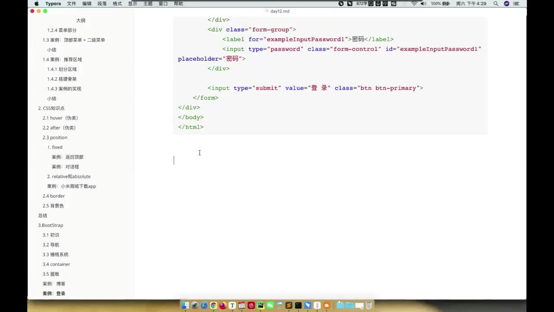Select 3.3 栅格系统 in outline
This screenshot has height=312, width=554.
(55, 254)
